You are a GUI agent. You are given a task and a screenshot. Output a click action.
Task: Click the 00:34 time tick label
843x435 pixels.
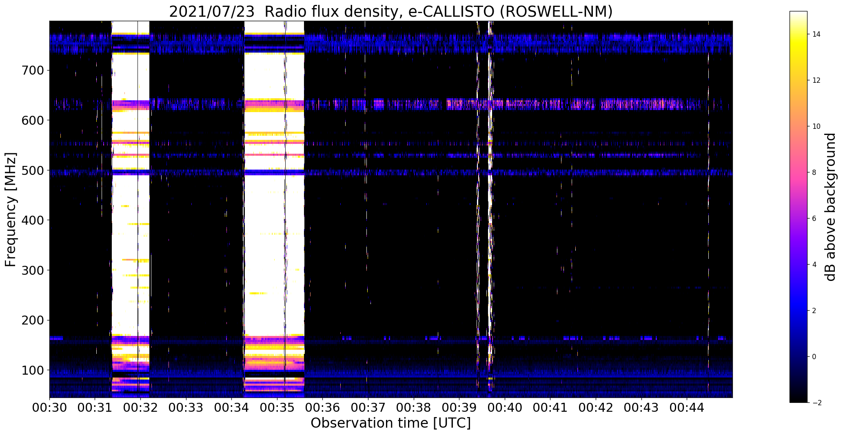point(232,408)
